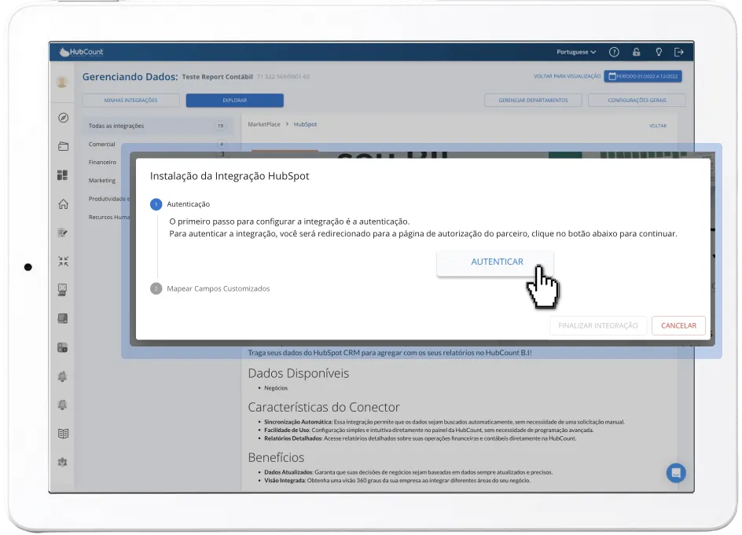
Task: Click Finalizar Integração button
Action: [x=597, y=326]
